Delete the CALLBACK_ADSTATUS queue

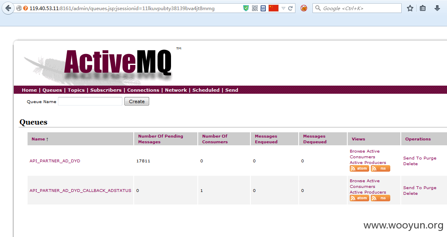click(410, 194)
